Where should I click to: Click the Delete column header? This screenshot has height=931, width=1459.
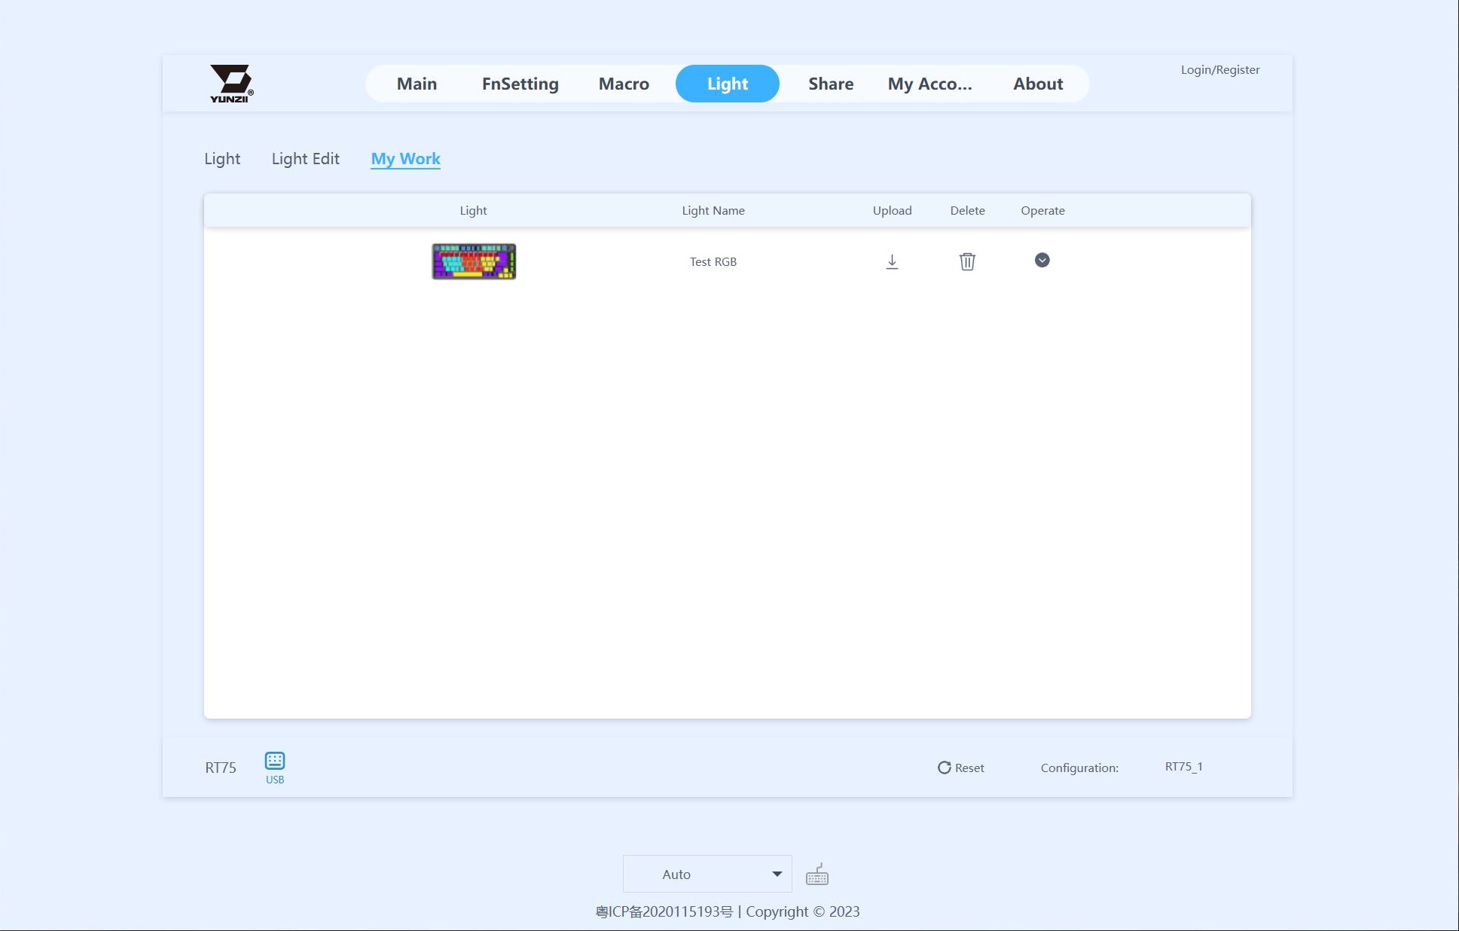pos(967,211)
